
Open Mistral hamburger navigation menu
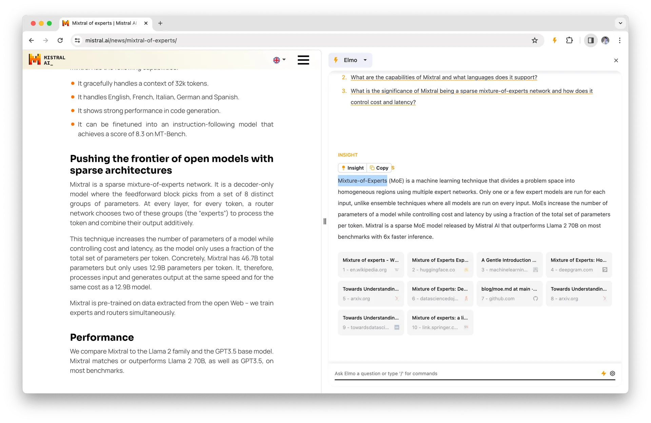pos(303,60)
